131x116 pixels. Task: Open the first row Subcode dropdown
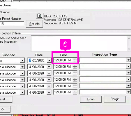pyautogui.click(x=22, y=61)
